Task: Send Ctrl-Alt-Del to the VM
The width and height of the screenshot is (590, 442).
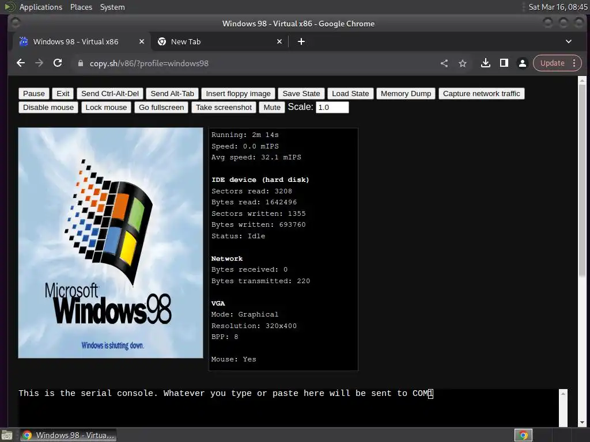Action: pyautogui.click(x=110, y=94)
